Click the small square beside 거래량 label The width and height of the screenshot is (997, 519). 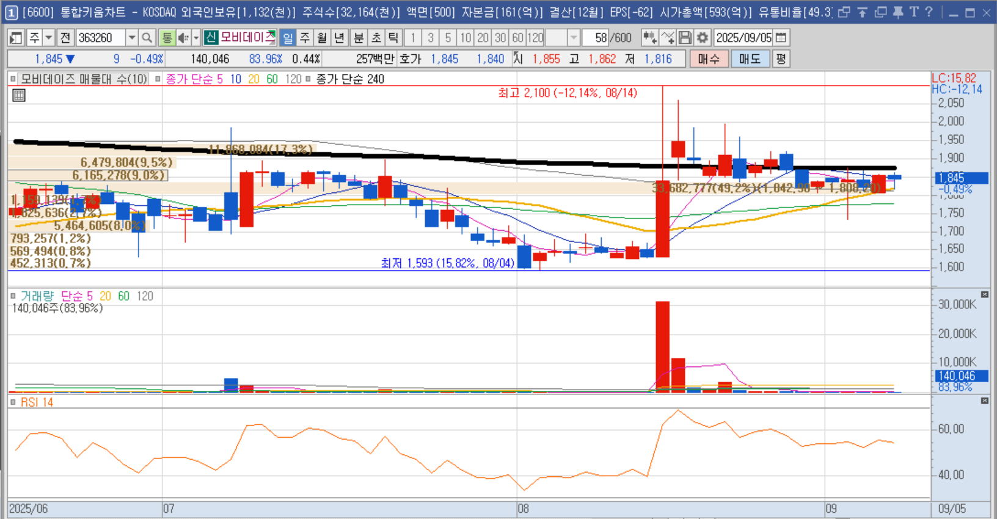(x=13, y=296)
